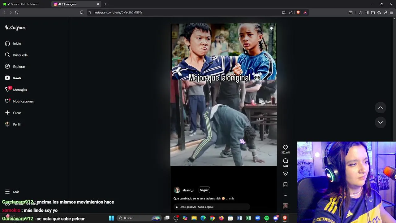396x223 pixels.
Task: Open Perfil page
Action: tap(13, 124)
